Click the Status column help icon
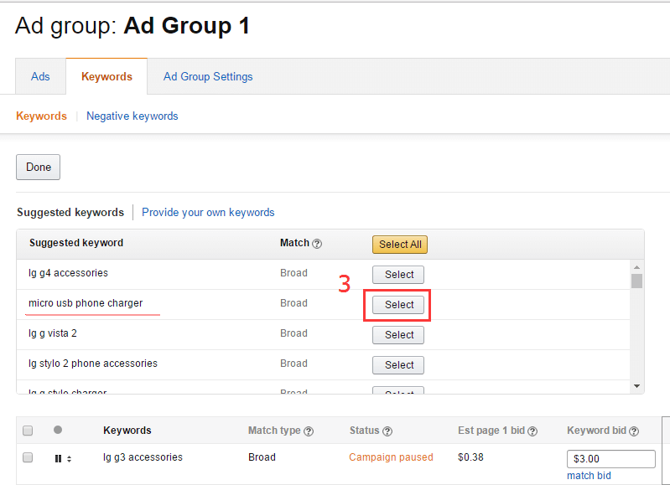The image size is (670, 485). point(387,431)
